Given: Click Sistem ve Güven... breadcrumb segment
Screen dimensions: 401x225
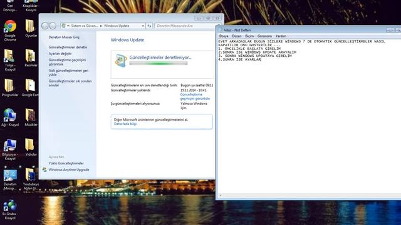Looking at the screenshot, I should tap(85, 26).
